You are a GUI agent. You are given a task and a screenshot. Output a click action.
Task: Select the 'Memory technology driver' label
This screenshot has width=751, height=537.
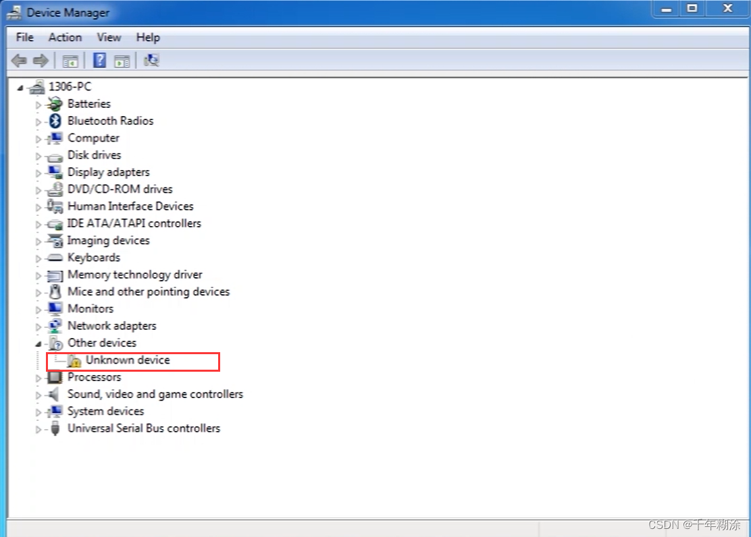click(134, 275)
